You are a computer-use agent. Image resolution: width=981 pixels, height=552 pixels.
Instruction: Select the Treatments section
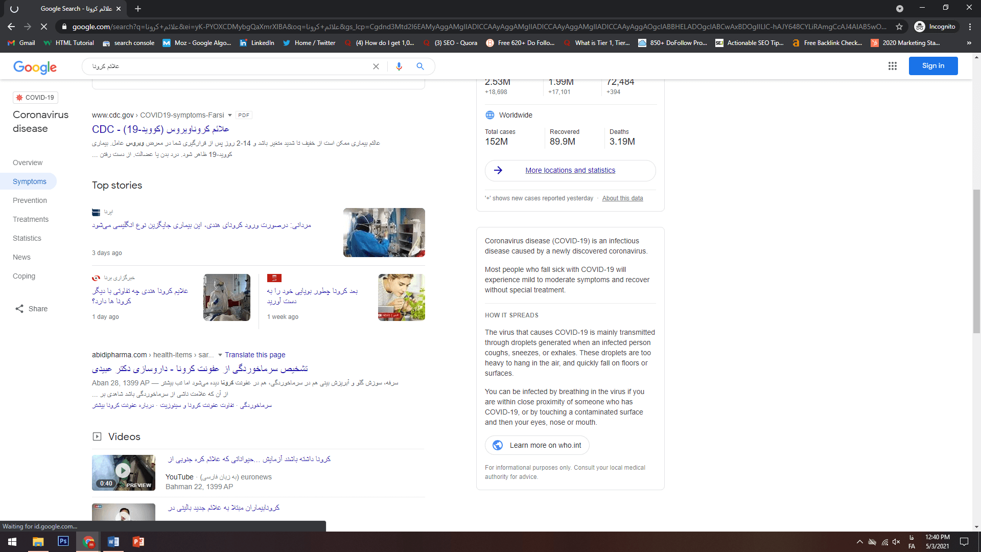tap(31, 219)
